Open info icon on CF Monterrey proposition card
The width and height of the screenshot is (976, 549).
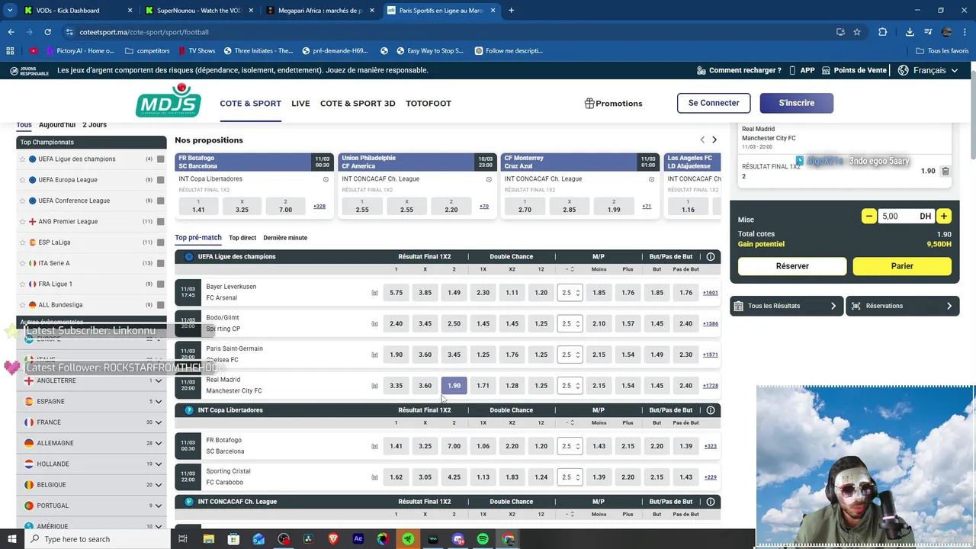pos(651,179)
